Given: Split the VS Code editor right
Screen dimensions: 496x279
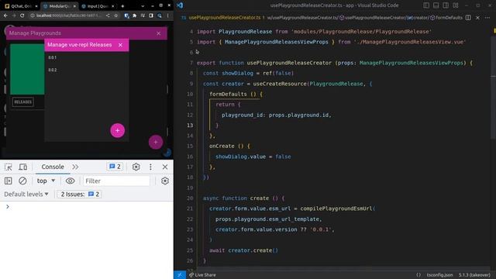Looking at the screenshot, I should click(x=468, y=18).
